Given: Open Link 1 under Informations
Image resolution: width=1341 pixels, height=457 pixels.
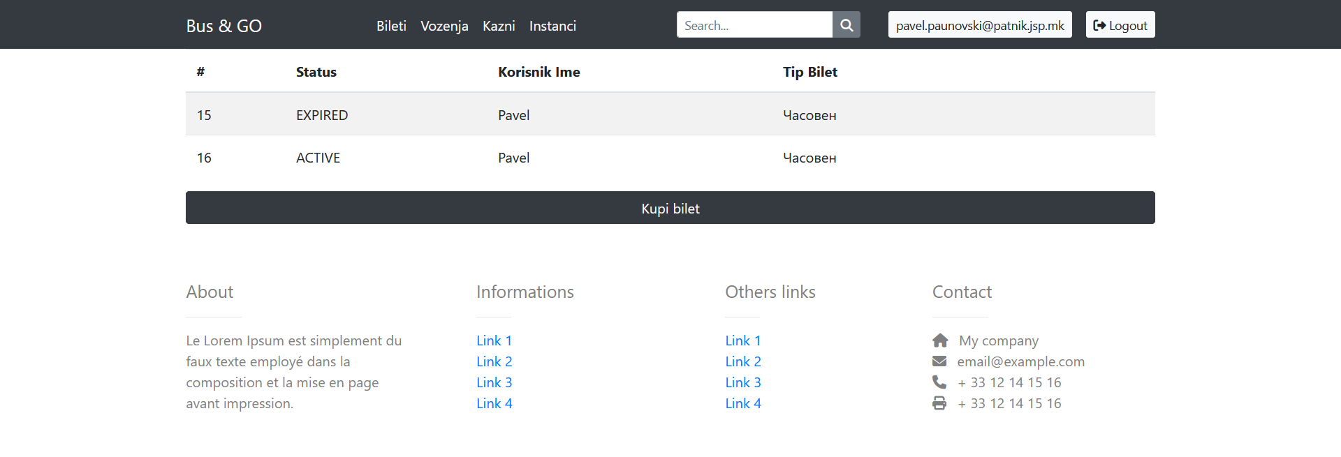Looking at the screenshot, I should (x=494, y=340).
